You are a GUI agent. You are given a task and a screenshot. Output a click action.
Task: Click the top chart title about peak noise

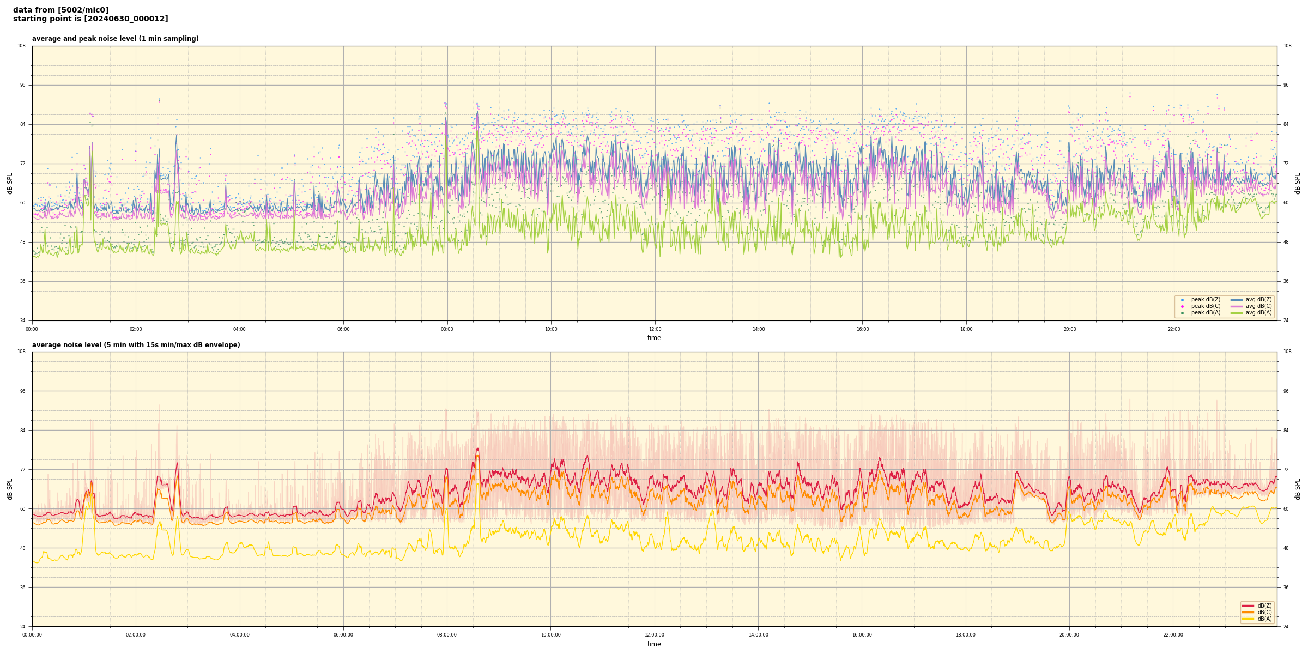coord(115,39)
